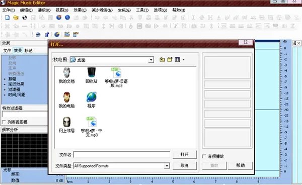
Task: Expand the 振幅 effects tree item
Action: point(12,79)
